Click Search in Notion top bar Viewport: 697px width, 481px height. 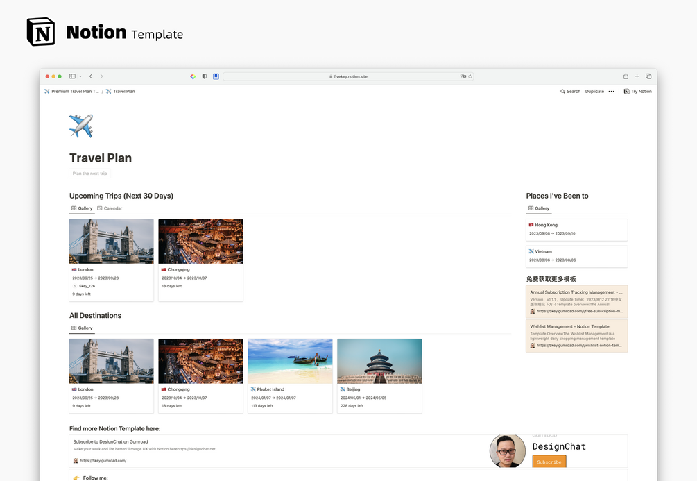pyautogui.click(x=570, y=91)
